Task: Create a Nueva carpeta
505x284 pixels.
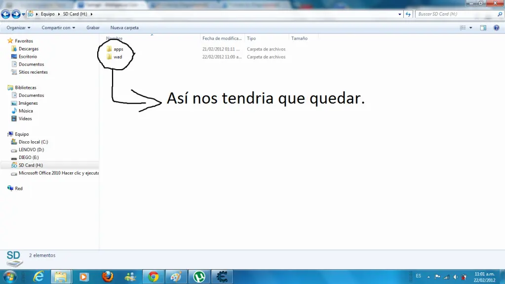Action: click(x=124, y=28)
